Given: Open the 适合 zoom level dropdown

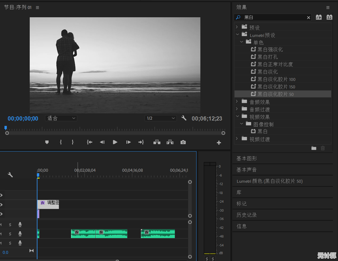Looking at the screenshot, I should click(61, 118).
